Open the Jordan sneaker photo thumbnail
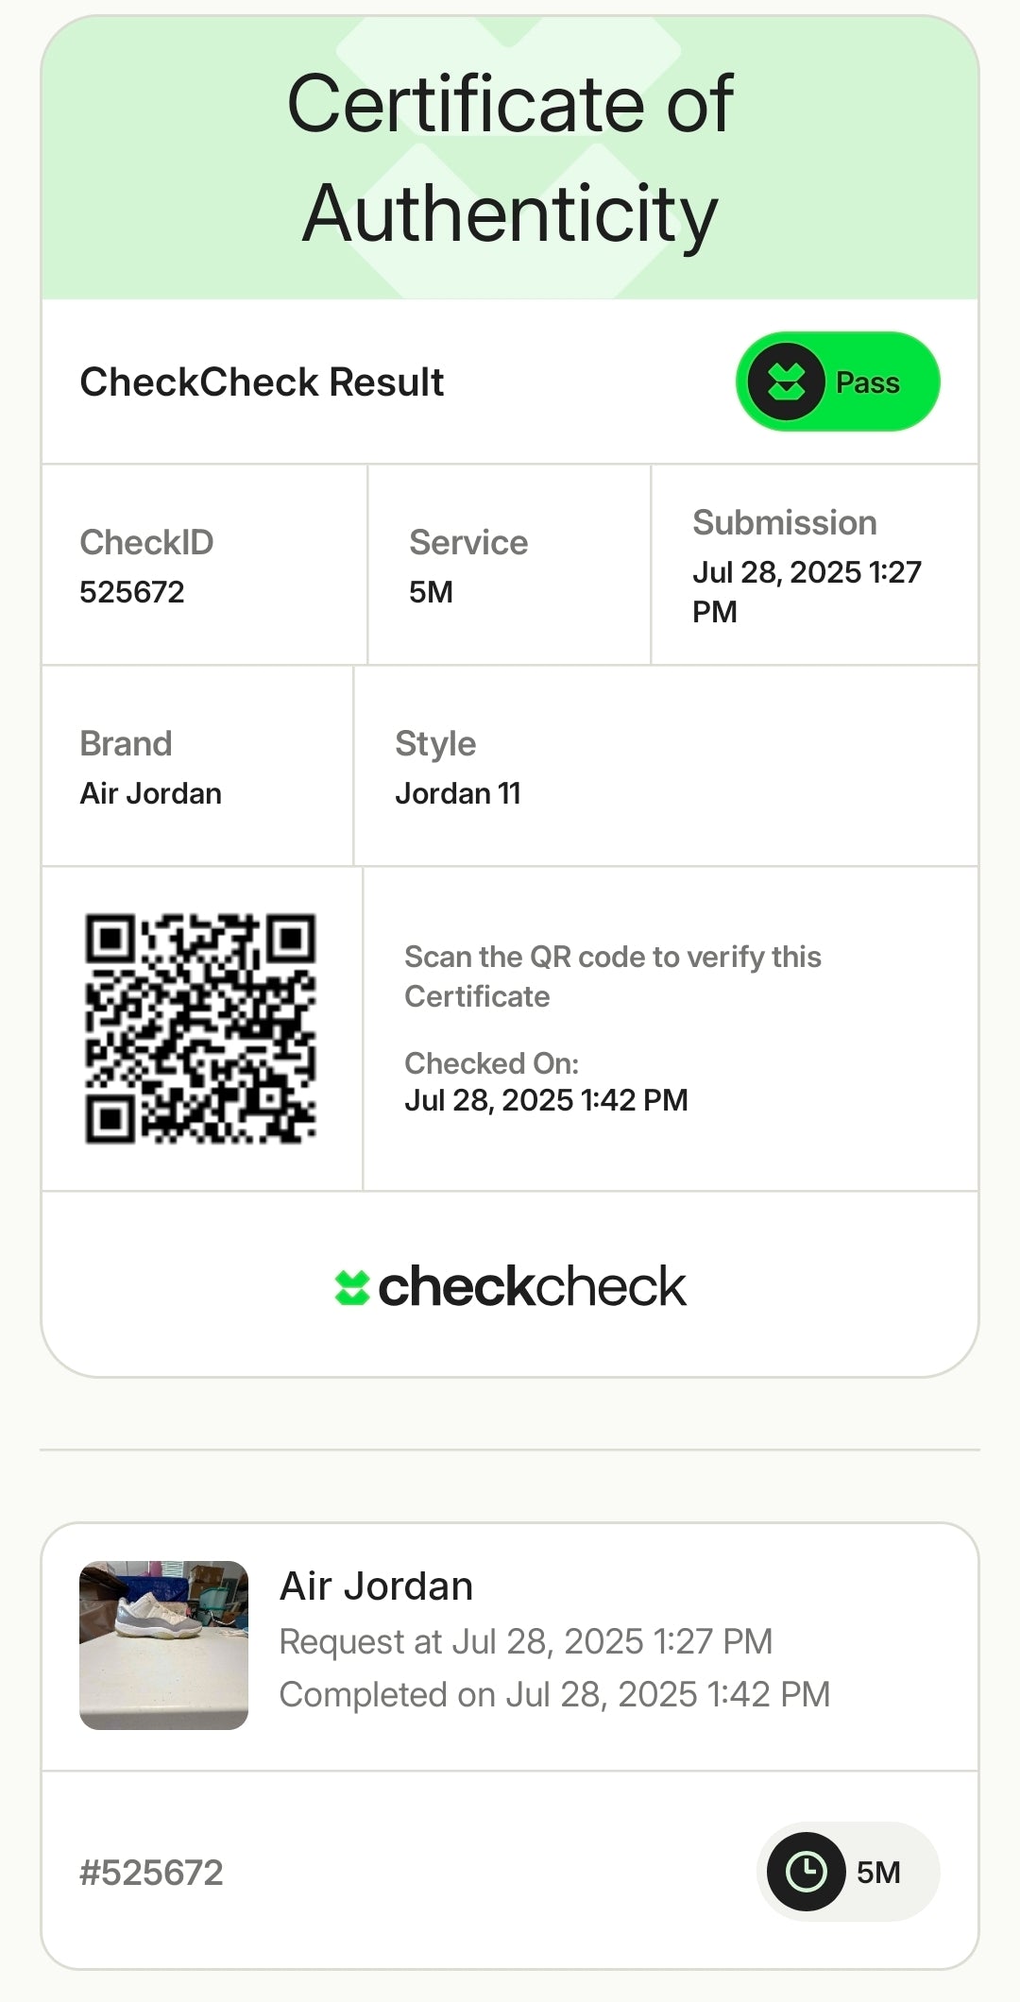 (163, 1645)
